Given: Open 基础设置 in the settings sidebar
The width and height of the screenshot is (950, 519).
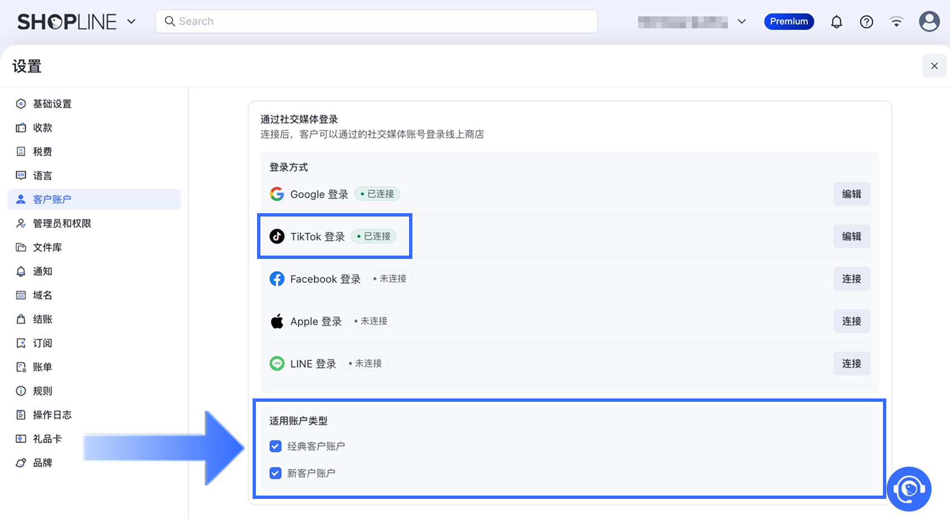Looking at the screenshot, I should pyautogui.click(x=52, y=104).
